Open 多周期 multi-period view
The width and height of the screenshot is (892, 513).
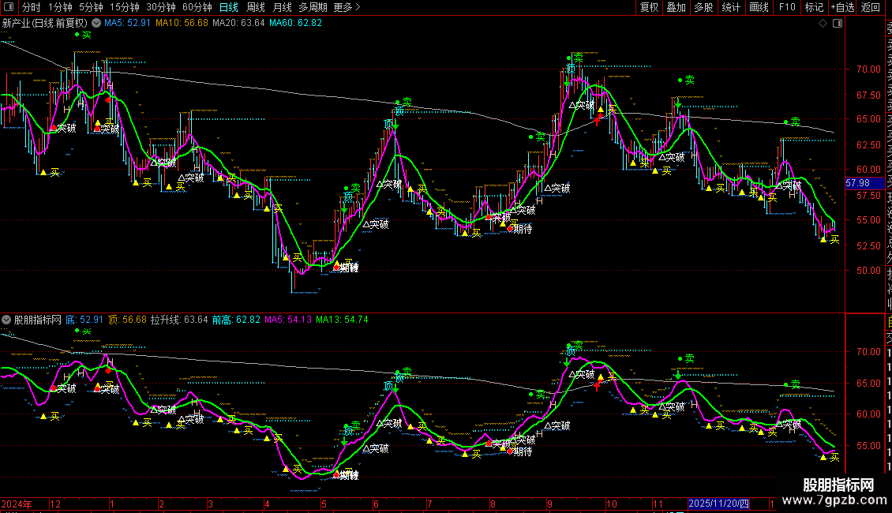pyautogui.click(x=313, y=7)
